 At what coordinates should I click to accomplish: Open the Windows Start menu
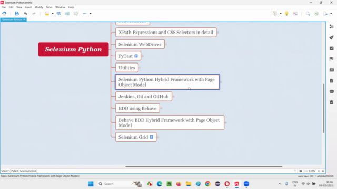point(91,184)
